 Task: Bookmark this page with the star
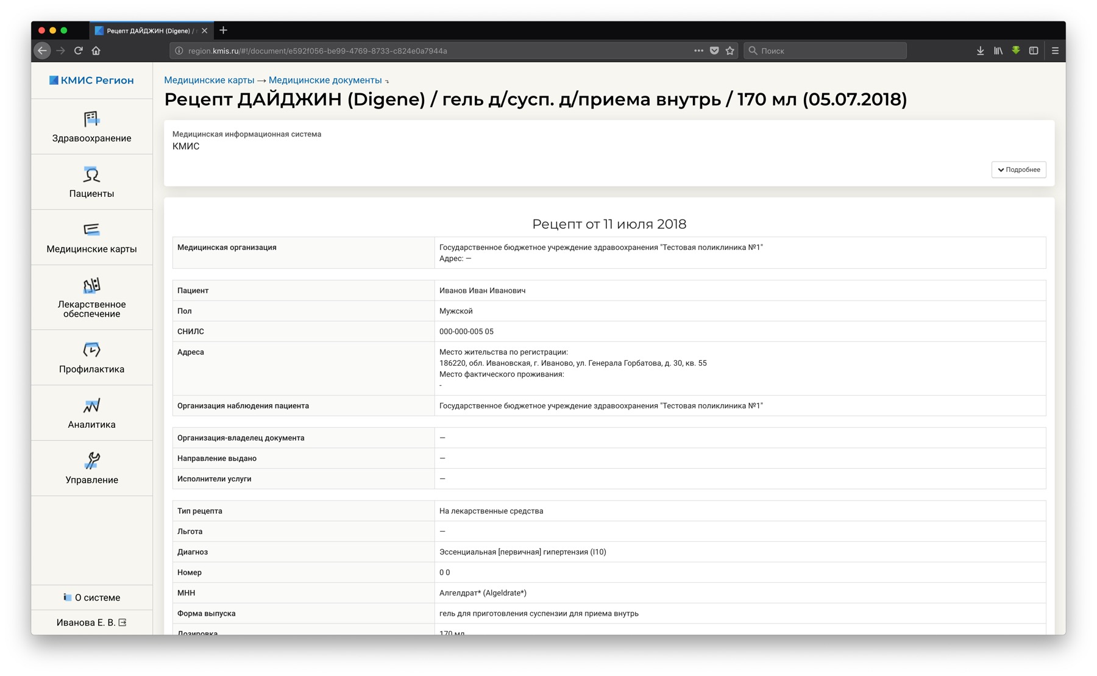coord(730,51)
